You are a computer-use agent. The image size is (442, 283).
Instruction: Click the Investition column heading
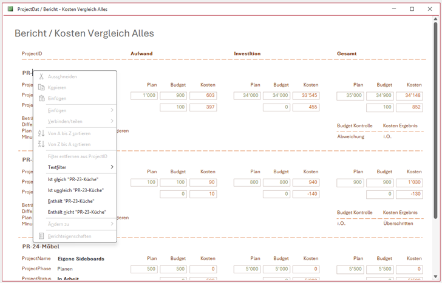pyautogui.click(x=247, y=53)
